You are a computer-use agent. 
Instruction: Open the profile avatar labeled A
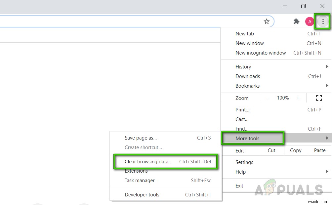(x=310, y=21)
